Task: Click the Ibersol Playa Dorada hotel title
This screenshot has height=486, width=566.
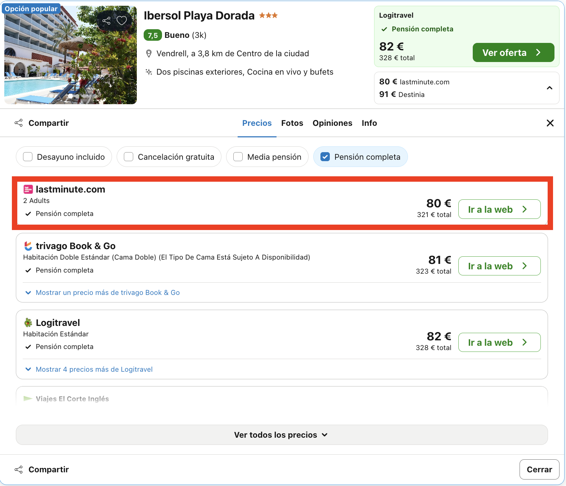Action: [199, 16]
